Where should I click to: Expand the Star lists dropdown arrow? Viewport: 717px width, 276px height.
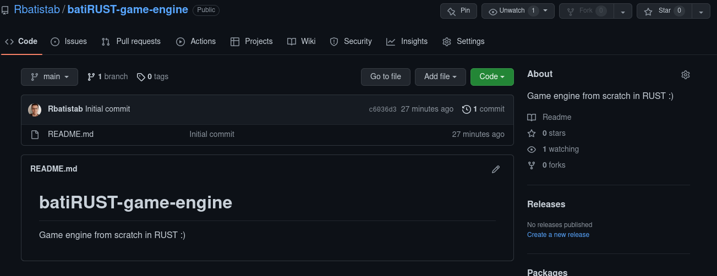(x=701, y=11)
